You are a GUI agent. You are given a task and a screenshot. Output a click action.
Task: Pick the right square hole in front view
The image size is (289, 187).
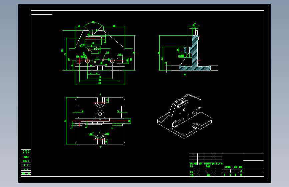coord(120,61)
